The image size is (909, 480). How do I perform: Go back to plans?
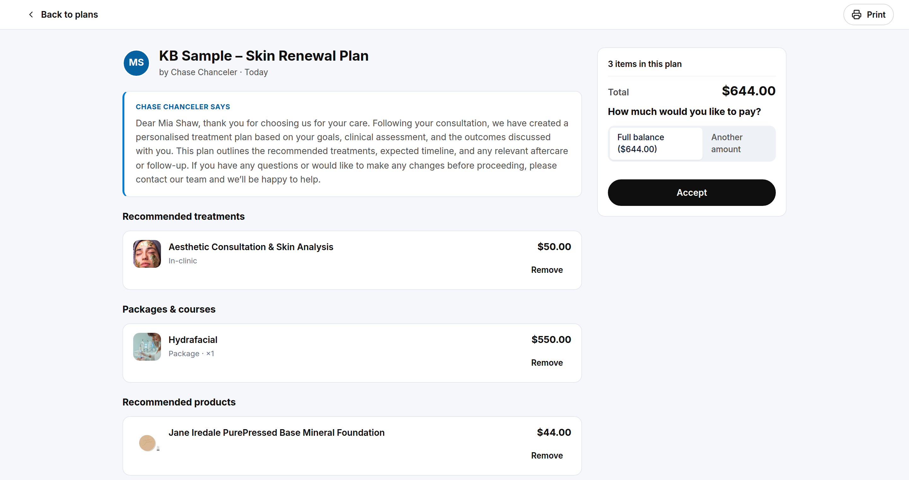(x=63, y=15)
